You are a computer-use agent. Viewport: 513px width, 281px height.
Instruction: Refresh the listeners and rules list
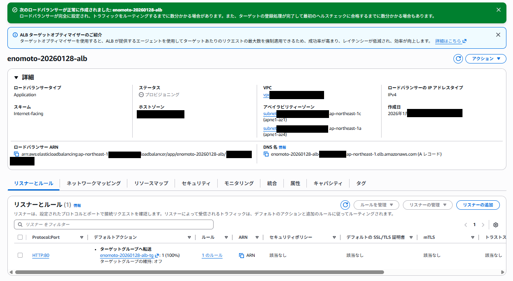[x=345, y=205]
